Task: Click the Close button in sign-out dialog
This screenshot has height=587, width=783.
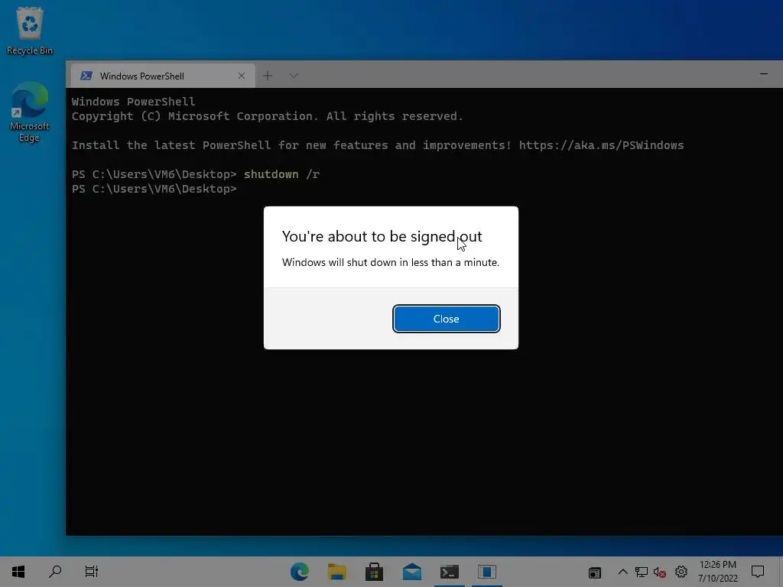Action: tap(446, 319)
